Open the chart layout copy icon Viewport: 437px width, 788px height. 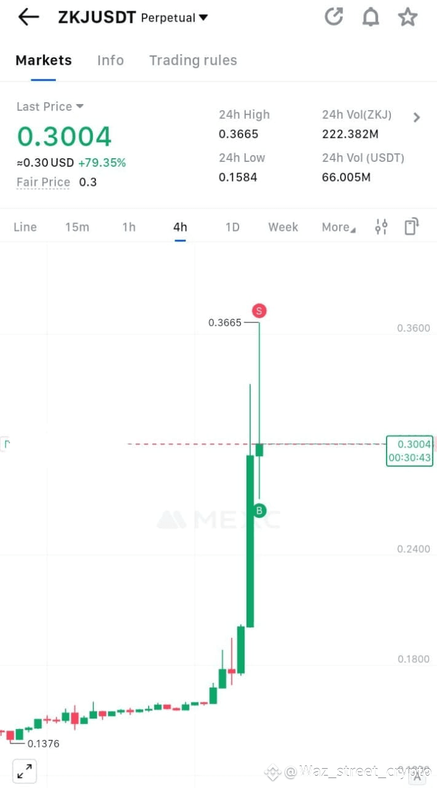point(411,227)
